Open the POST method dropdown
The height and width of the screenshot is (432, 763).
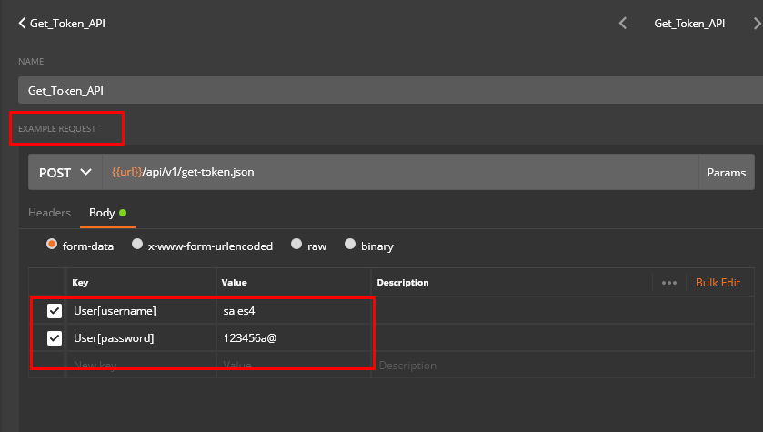click(65, 172)
